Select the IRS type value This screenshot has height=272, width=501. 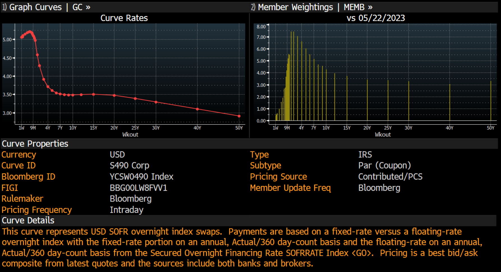(365, 155)
